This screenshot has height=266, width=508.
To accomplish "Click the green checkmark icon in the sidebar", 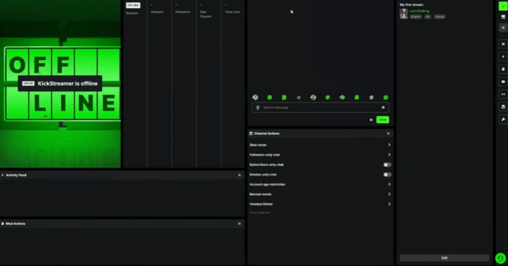I will coord(503,6).
